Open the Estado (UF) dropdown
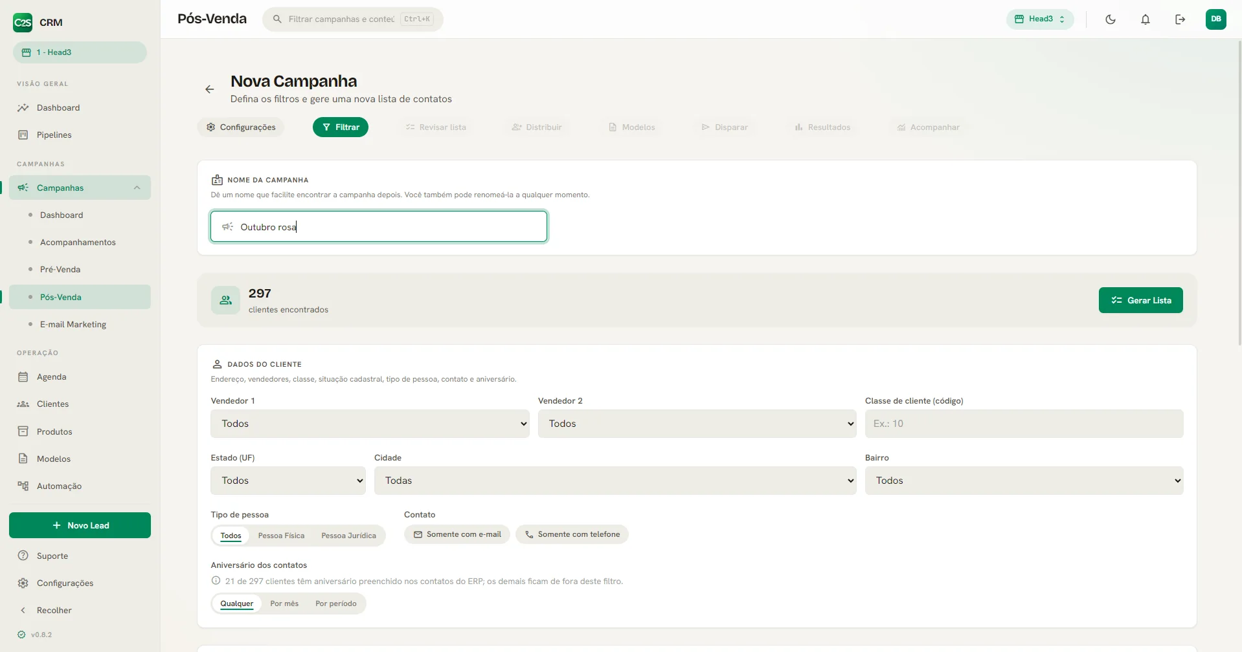The height and width of the screenshot is (652, 1242). point(288,481)
